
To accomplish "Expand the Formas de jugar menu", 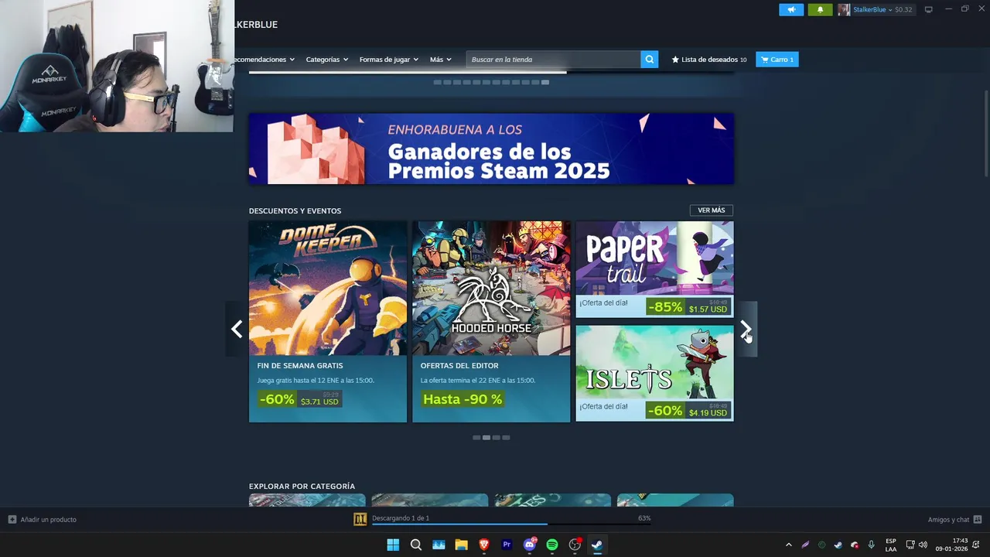I will 388,60.
